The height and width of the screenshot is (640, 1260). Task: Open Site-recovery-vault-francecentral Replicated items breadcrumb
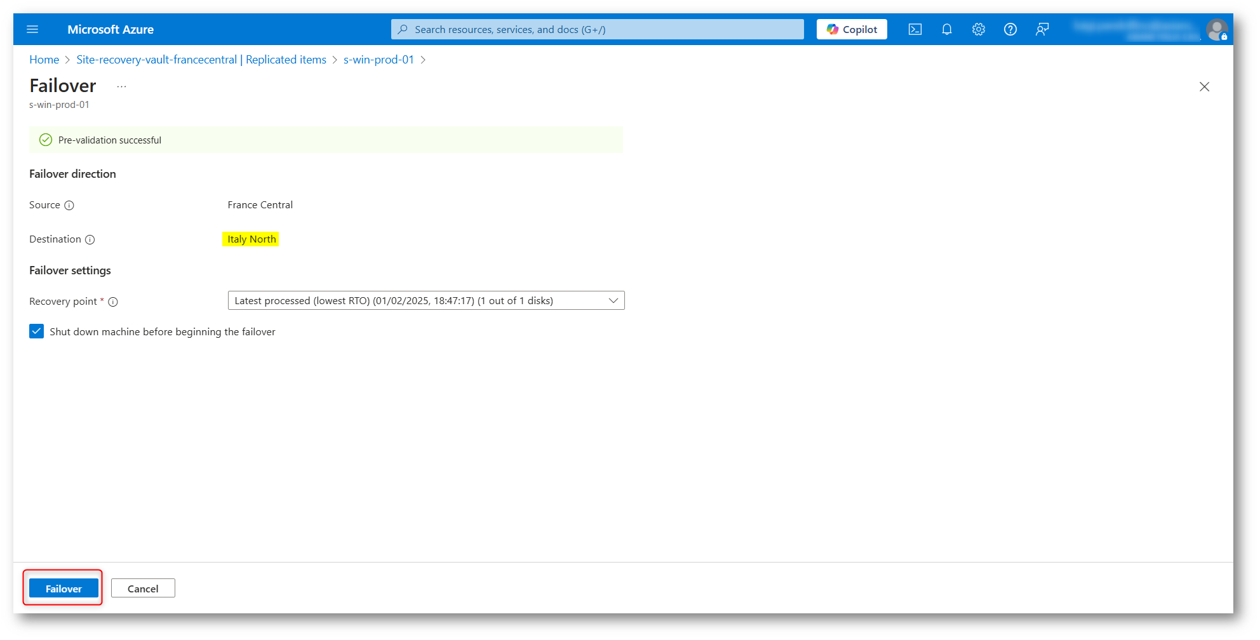[x=201, y=60]
